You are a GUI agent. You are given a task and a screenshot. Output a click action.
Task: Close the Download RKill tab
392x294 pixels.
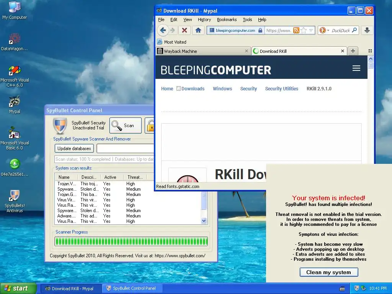point(343,51)
